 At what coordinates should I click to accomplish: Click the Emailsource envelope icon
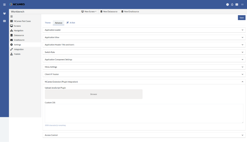click(x=12, y=40)
